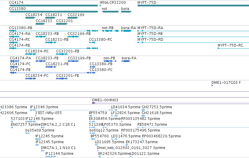Select the MYPT-75D gene bar

pyautogui.click(x=193, y=6)
